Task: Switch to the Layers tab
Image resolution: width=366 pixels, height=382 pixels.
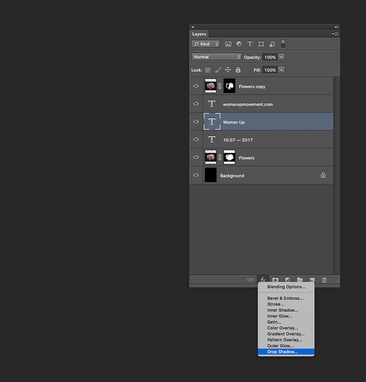Action: tap(199, 34)
